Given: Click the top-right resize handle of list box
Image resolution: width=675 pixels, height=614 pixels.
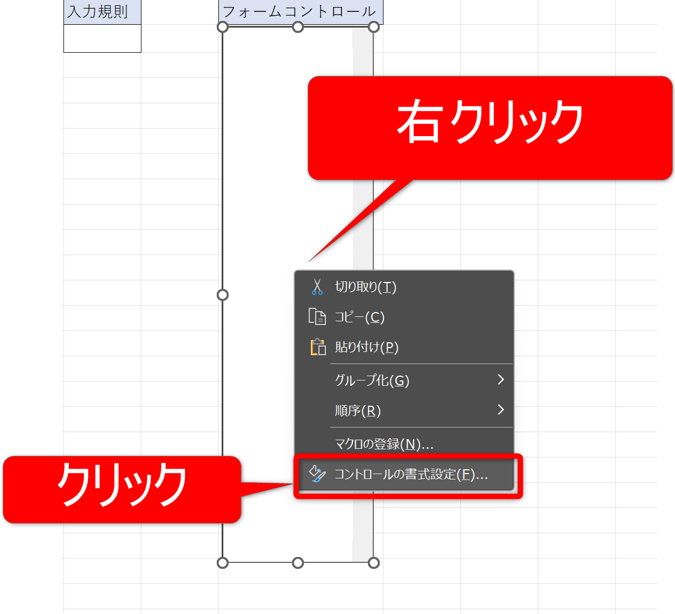Looking at the screenshot, I should (374, 27).
